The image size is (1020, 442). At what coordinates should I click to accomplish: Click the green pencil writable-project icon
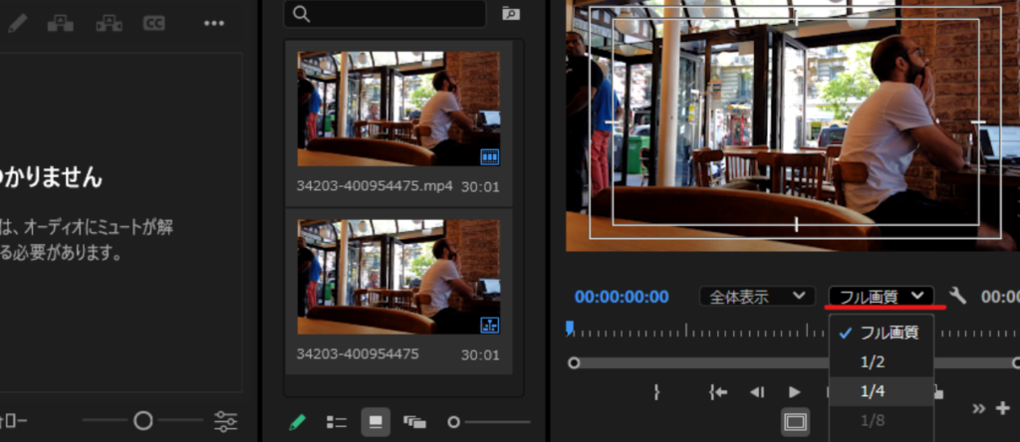click(x=297, y=421)
